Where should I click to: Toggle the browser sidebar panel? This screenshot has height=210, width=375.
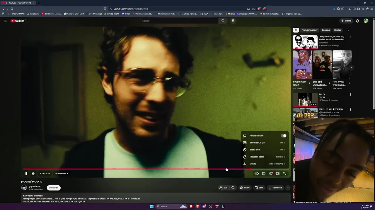coord(354,9)
